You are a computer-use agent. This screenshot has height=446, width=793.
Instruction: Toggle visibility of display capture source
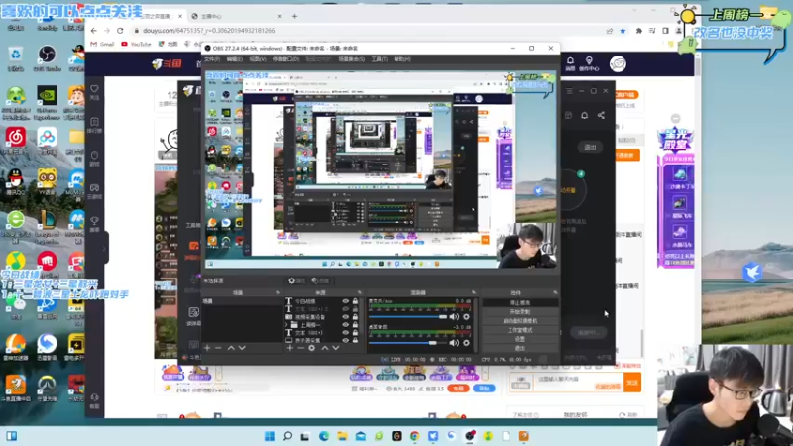pos(345,340)
